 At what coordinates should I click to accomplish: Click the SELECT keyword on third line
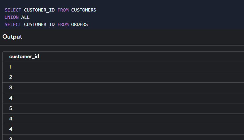13,24
